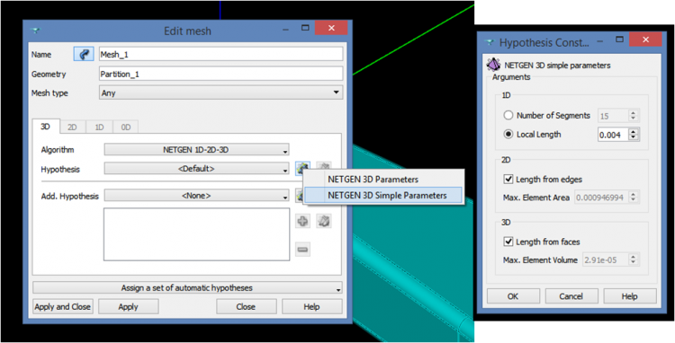Switch to the 3D tab
Image resolution: width=675 pixels, height=343 pixels.
tap(46, 127)
